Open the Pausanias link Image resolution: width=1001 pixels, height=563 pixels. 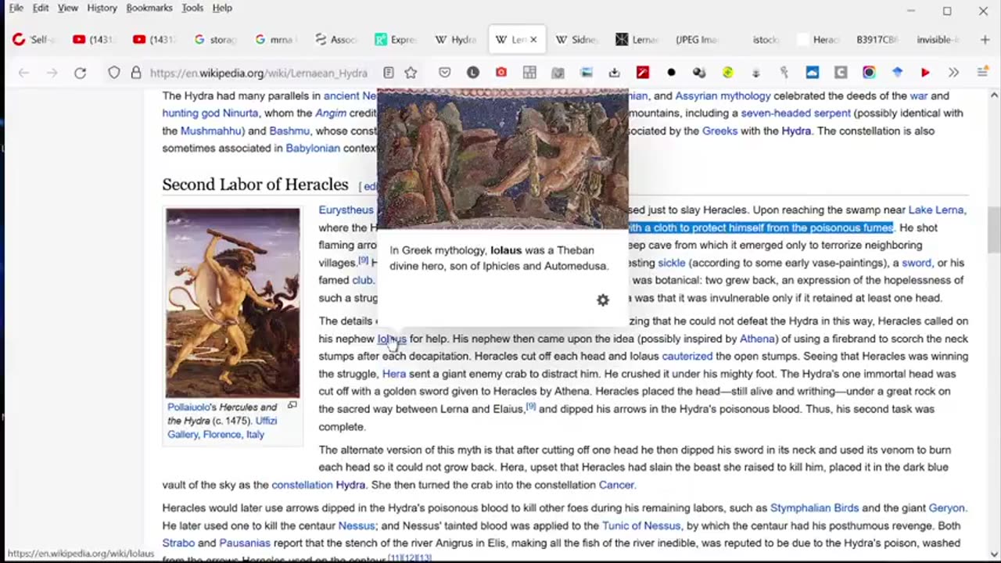coord(245,543)
